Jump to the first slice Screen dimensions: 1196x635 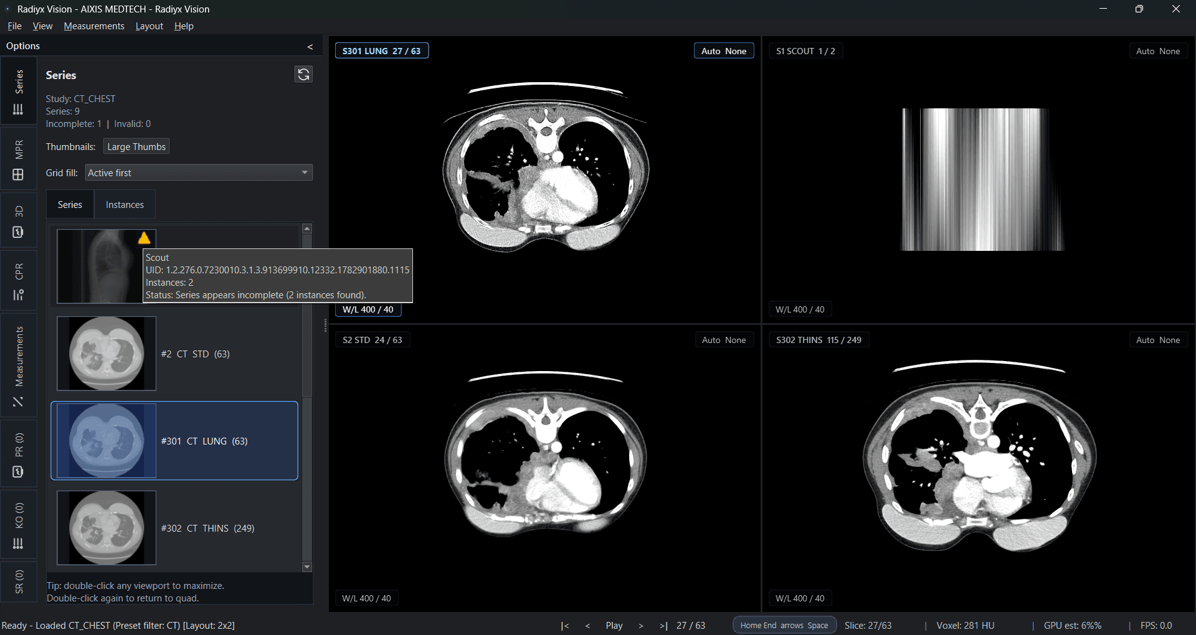coord(565,626)
